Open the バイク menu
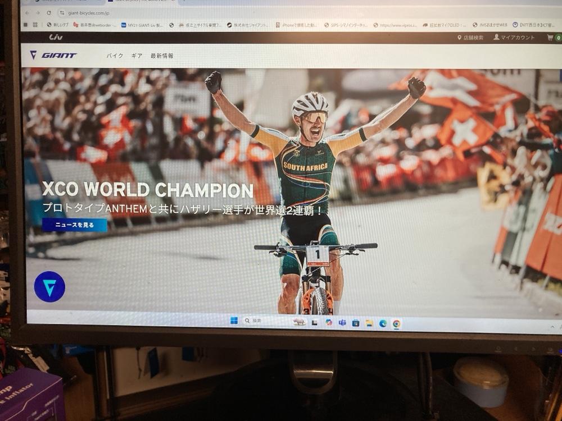Screen dimensions: 562x421 tap(115, 56)
